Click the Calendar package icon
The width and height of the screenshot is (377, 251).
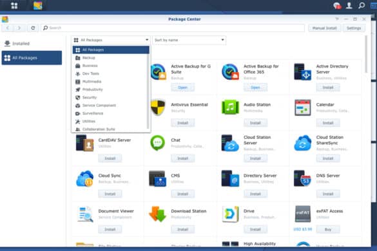coord(302,107)
